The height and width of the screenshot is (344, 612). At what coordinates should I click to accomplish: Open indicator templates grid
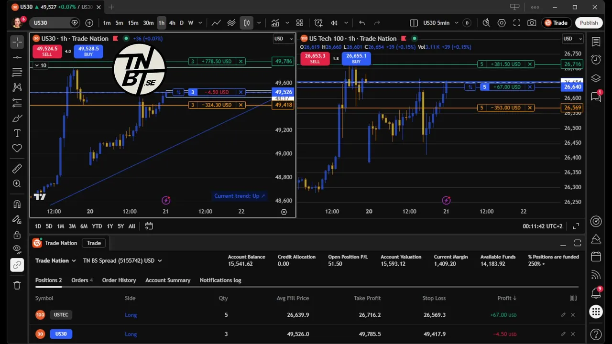(300, 23)
